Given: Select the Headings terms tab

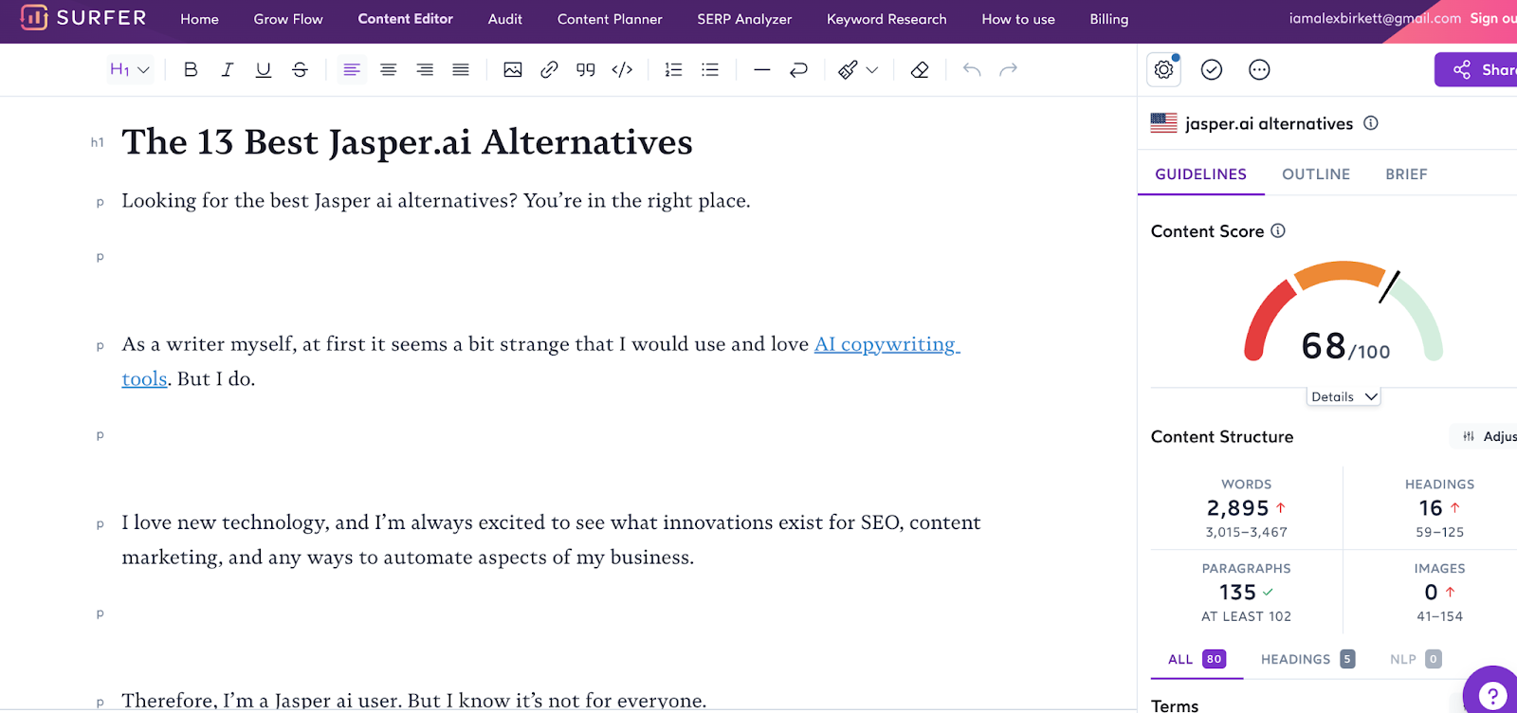Looking at the screenshot, I should 1307,659.
